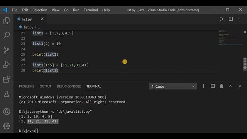247x139 pixels.
Task: Open the Accounts menu icon
Action: tap(7, 112)
